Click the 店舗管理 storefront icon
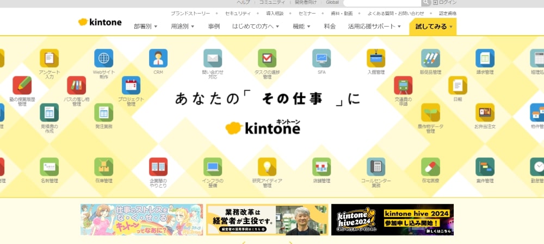The height and width of the screenshot is (244, 544). coord(322,167)
